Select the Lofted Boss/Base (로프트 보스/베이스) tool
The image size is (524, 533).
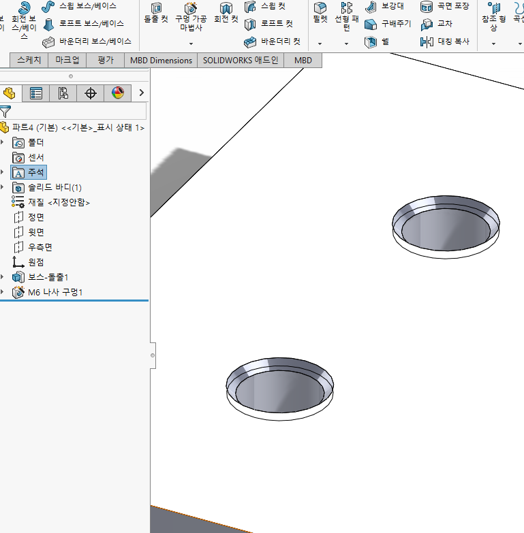[x=83, y=23]
